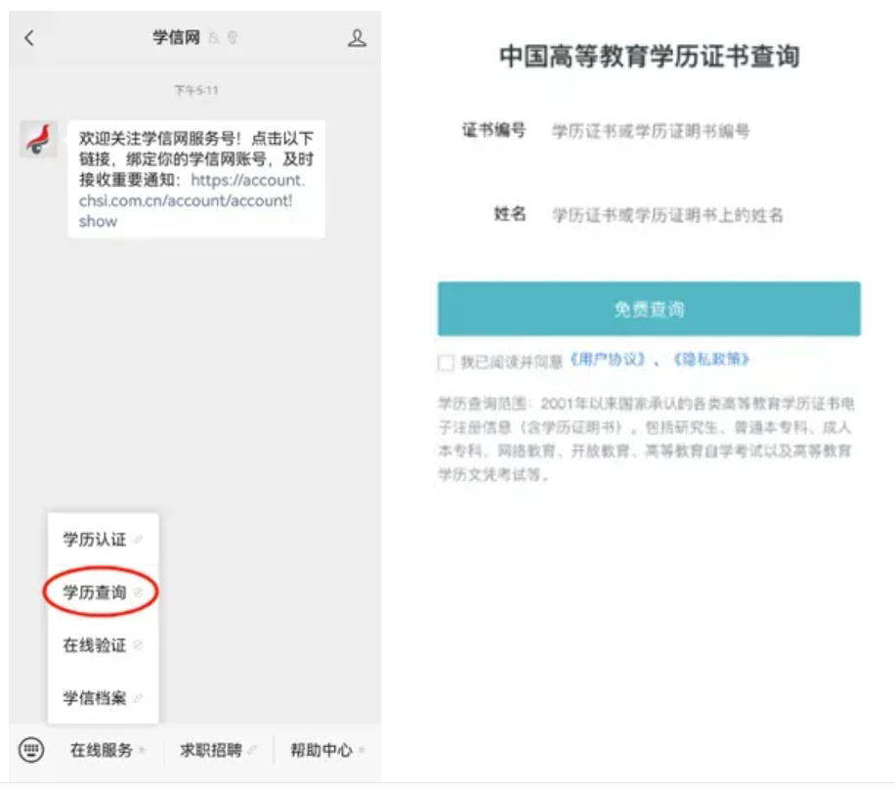Click the earpiece mode icon beside 学信网 title
This screenshot has height=794, width=895.
(232, 38)
